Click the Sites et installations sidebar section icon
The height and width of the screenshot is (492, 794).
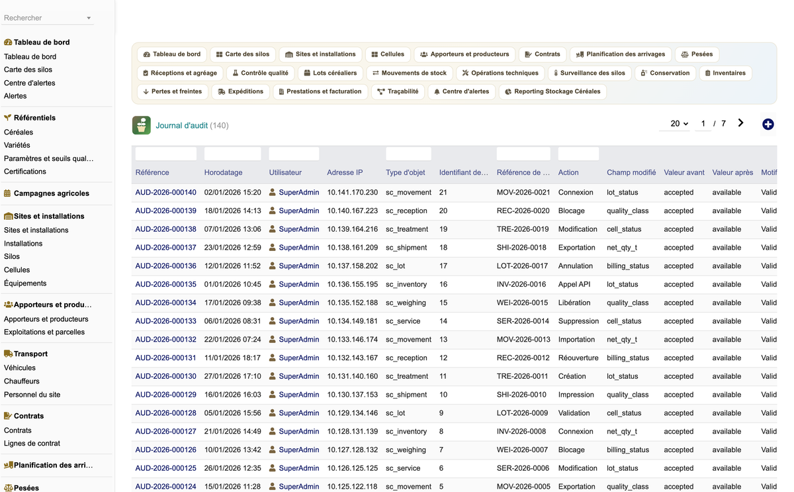[9, 216]
